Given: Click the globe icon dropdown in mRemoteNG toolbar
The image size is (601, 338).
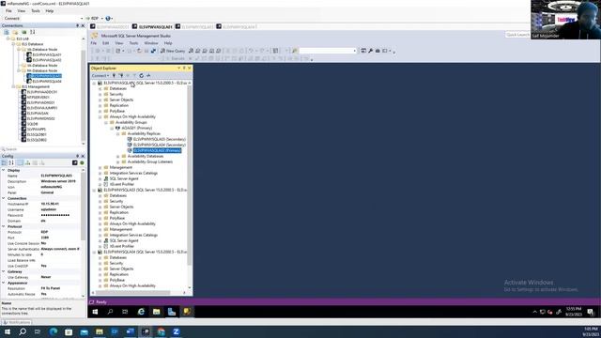Looking at the screenshot, I should 109,18.
